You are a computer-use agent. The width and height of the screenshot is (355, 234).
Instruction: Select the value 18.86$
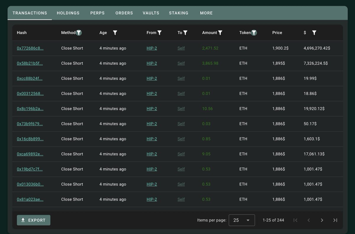(310, 93)
